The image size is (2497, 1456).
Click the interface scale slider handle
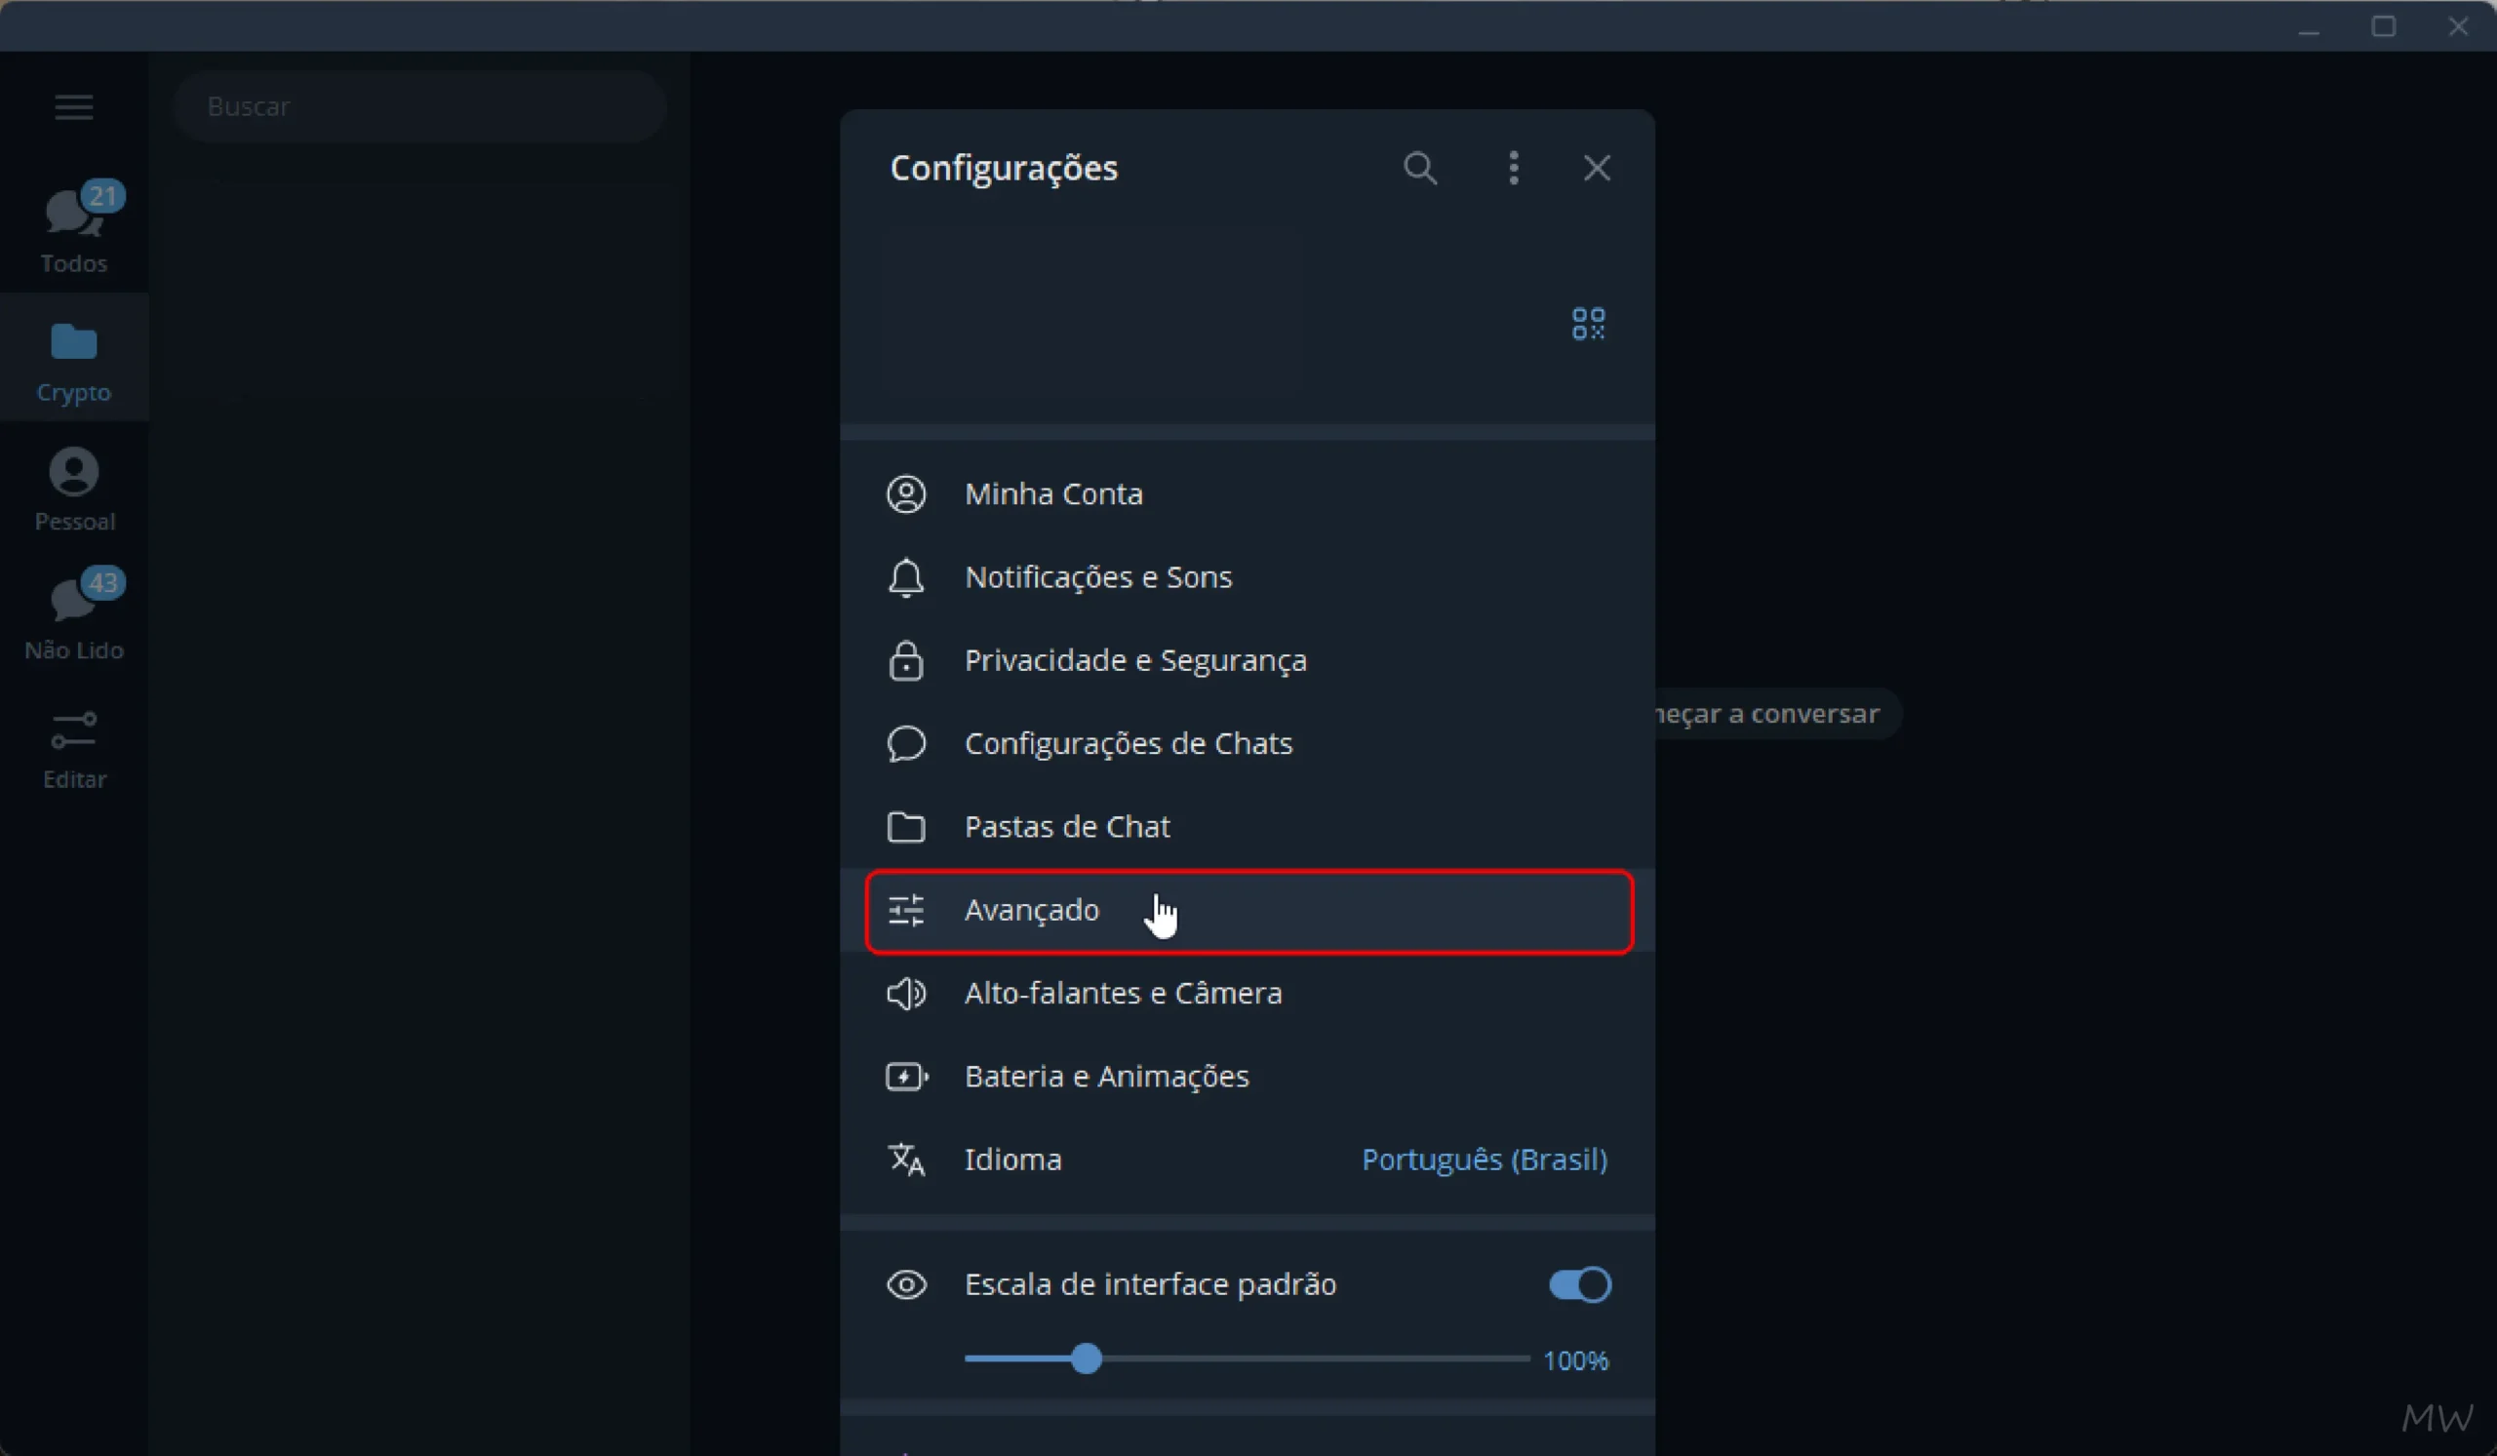click(1086, 1358)
